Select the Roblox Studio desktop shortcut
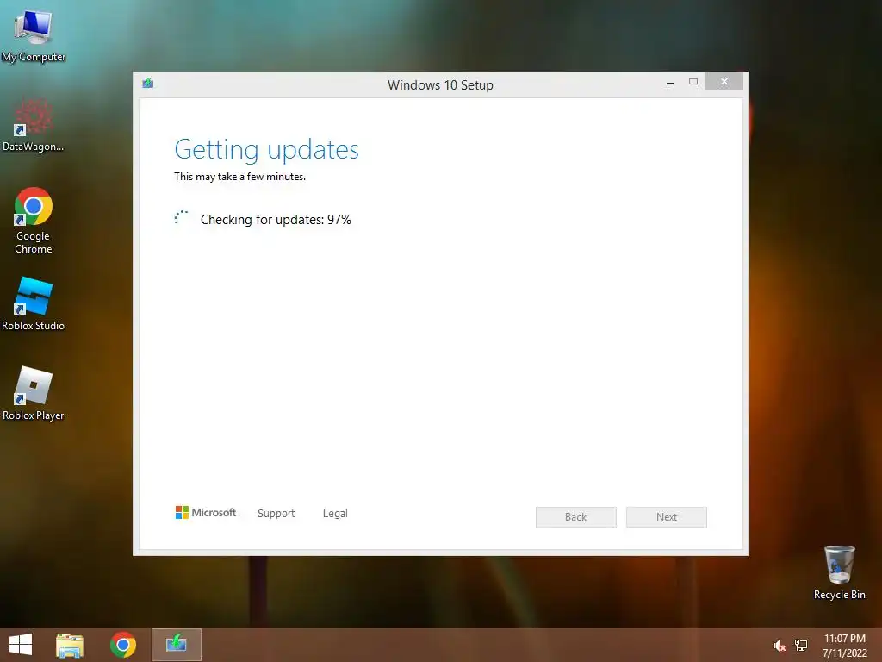 (34, 304)
